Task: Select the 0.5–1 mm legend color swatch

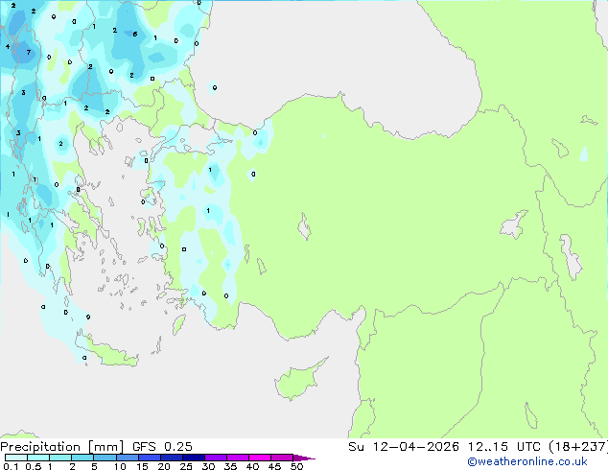Action: pos(38,458)
